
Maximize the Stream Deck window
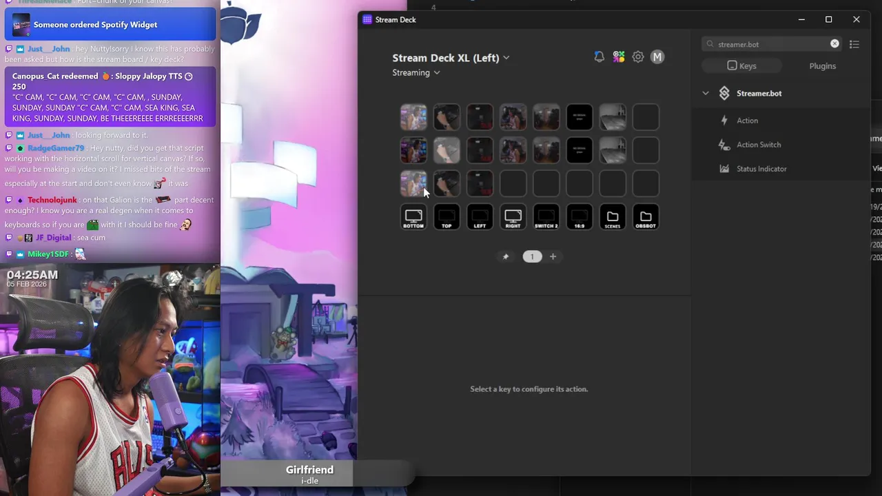pyautogui.click(x=829, y=20)
